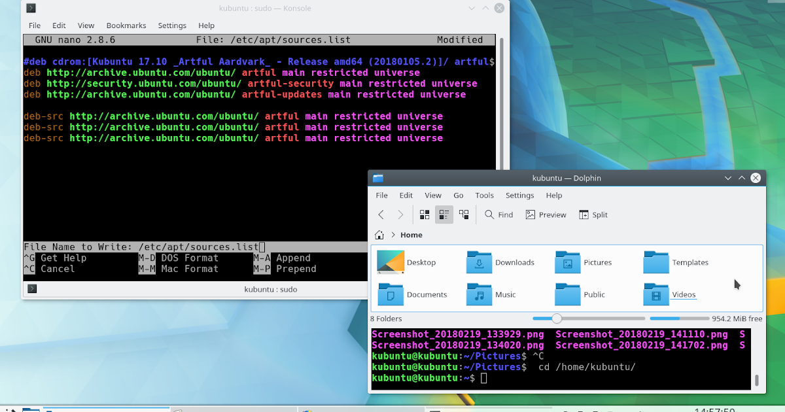Screen dimensions: 785x412
Task: Toggle file Preview thumbnails
Action: 546,214
